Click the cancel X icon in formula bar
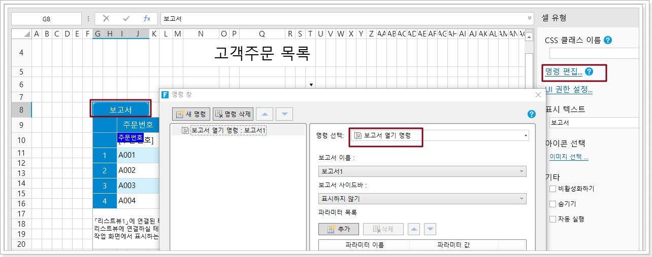652x257 pixels. pos(106,19)
